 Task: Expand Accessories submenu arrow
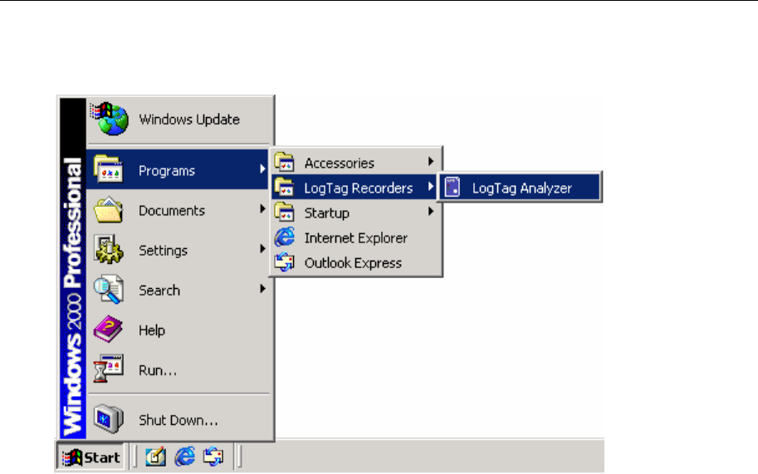430,161
